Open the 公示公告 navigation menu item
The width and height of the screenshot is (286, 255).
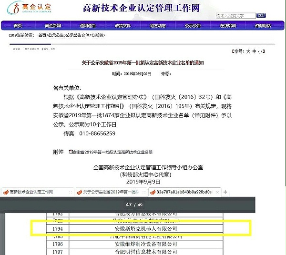coord(193,26)
